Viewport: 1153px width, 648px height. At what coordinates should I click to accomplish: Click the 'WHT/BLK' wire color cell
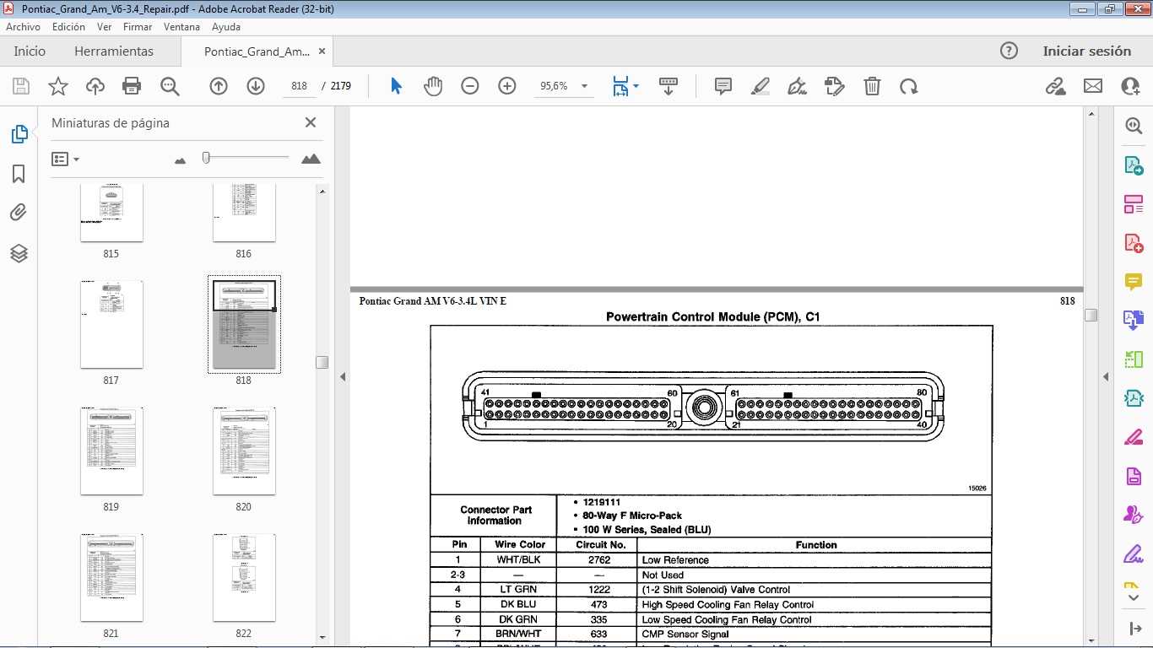pos(520,560)
